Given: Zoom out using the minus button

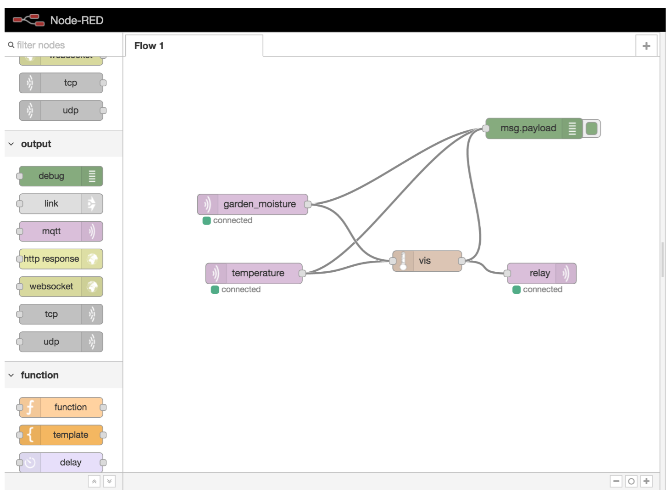Looking at the screenshot, I should pos(616,481).
